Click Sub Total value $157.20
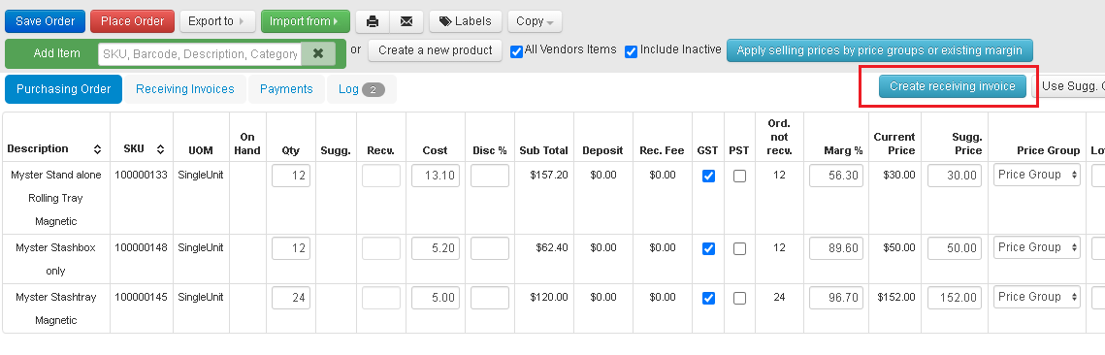This screenshot has height=355, width=1105. pos(549,175)
